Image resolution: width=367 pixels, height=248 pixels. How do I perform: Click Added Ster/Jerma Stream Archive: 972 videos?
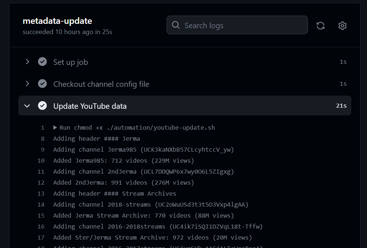coord(152,238)
